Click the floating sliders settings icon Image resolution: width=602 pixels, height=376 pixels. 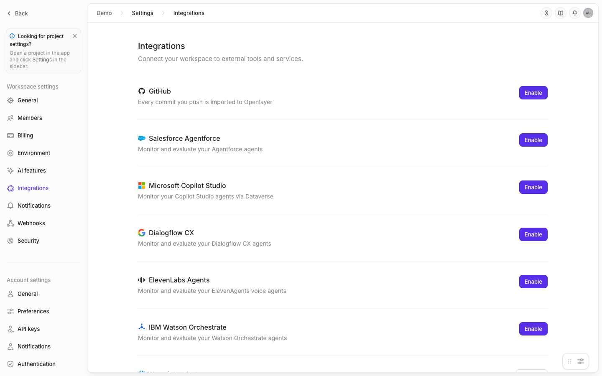[x=581, y=361]
